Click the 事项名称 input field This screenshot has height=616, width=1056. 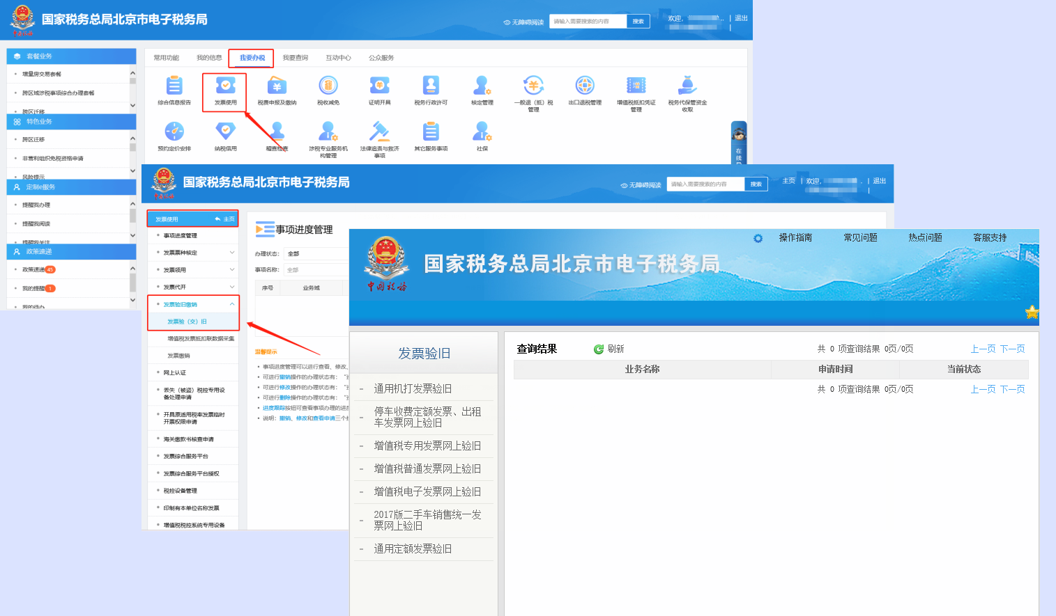point(316,270)
